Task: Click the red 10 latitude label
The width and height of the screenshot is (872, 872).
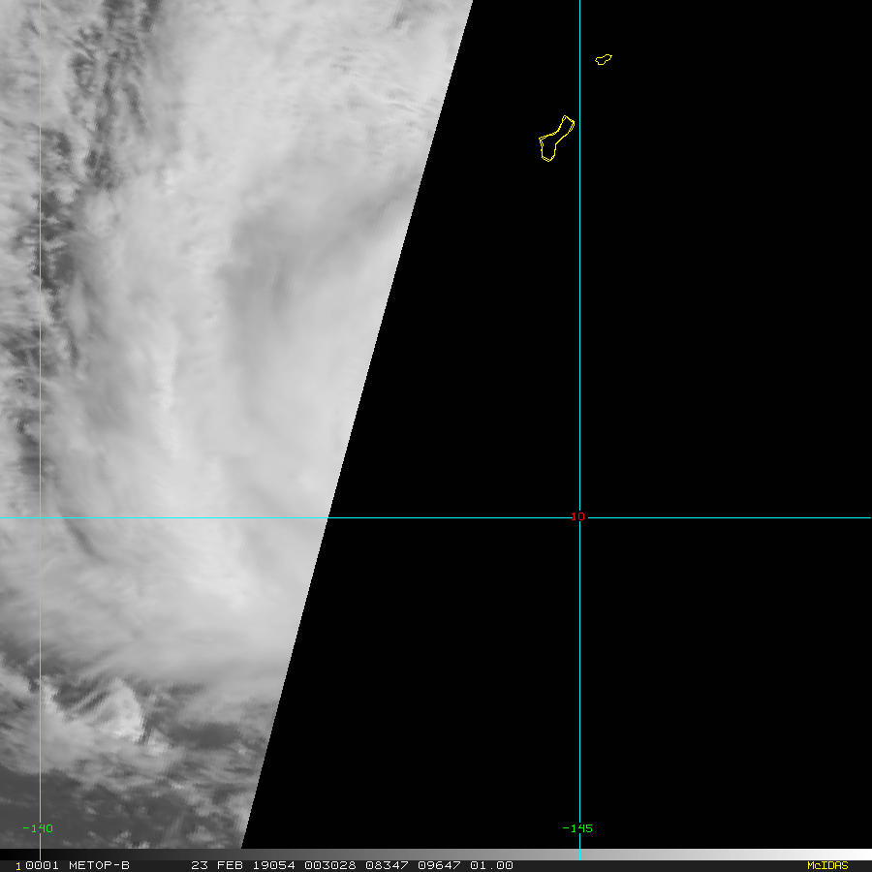Action: coord(577,517)
